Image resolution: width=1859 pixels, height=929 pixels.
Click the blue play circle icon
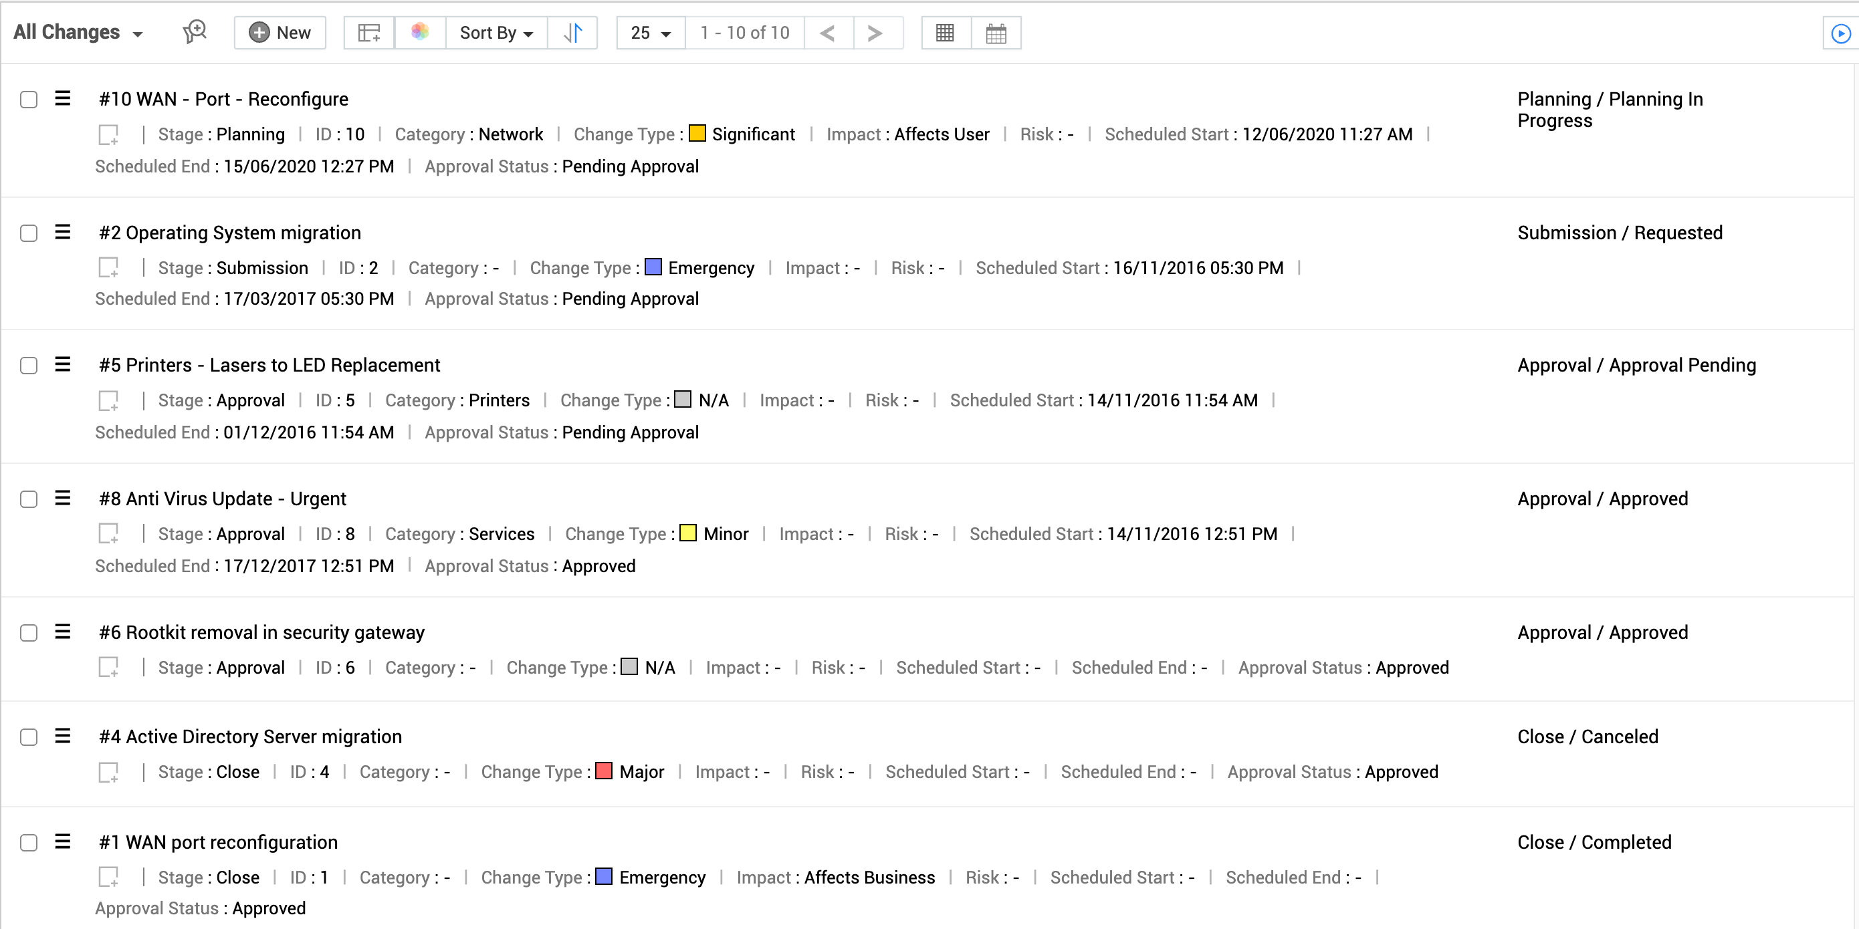click(x=1841, y=33)
